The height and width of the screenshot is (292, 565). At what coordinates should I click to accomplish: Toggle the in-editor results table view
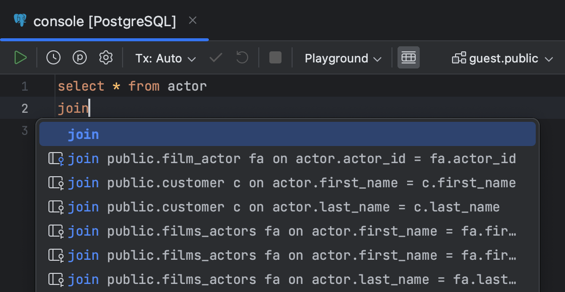[x=409, y=57]
